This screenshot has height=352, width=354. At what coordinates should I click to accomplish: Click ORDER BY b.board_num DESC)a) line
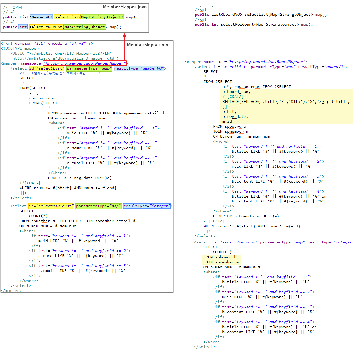(x=246, y=216)
